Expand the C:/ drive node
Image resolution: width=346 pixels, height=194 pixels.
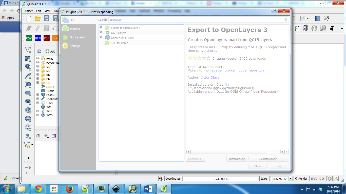[x=38, y=66]
